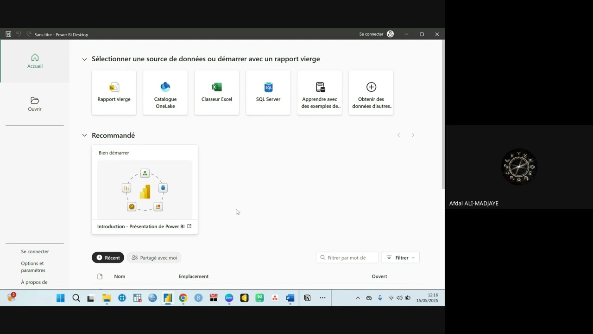This screenshot has width=593, height=334.
Task: Click Se connecter in the title bar
Action: click(371, 34)
